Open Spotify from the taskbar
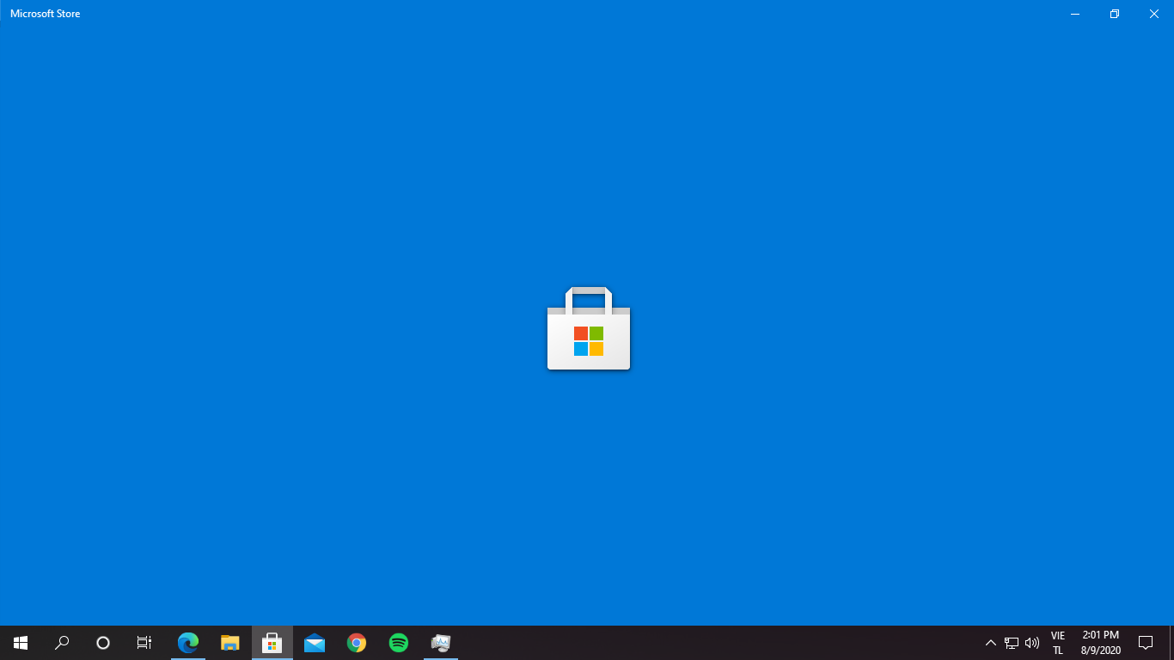 click(398, 642)
